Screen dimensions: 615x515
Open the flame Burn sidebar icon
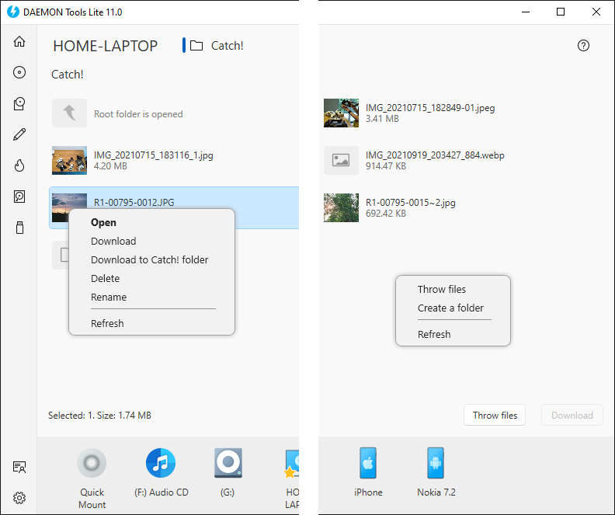coord(19,165)
